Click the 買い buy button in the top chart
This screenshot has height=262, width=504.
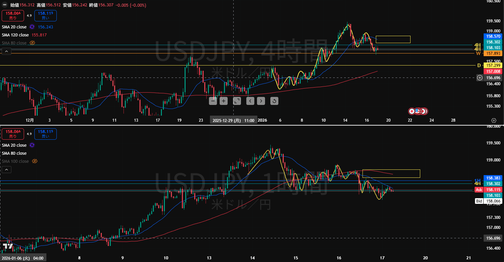pyautogui.click(x=45, y=16)
